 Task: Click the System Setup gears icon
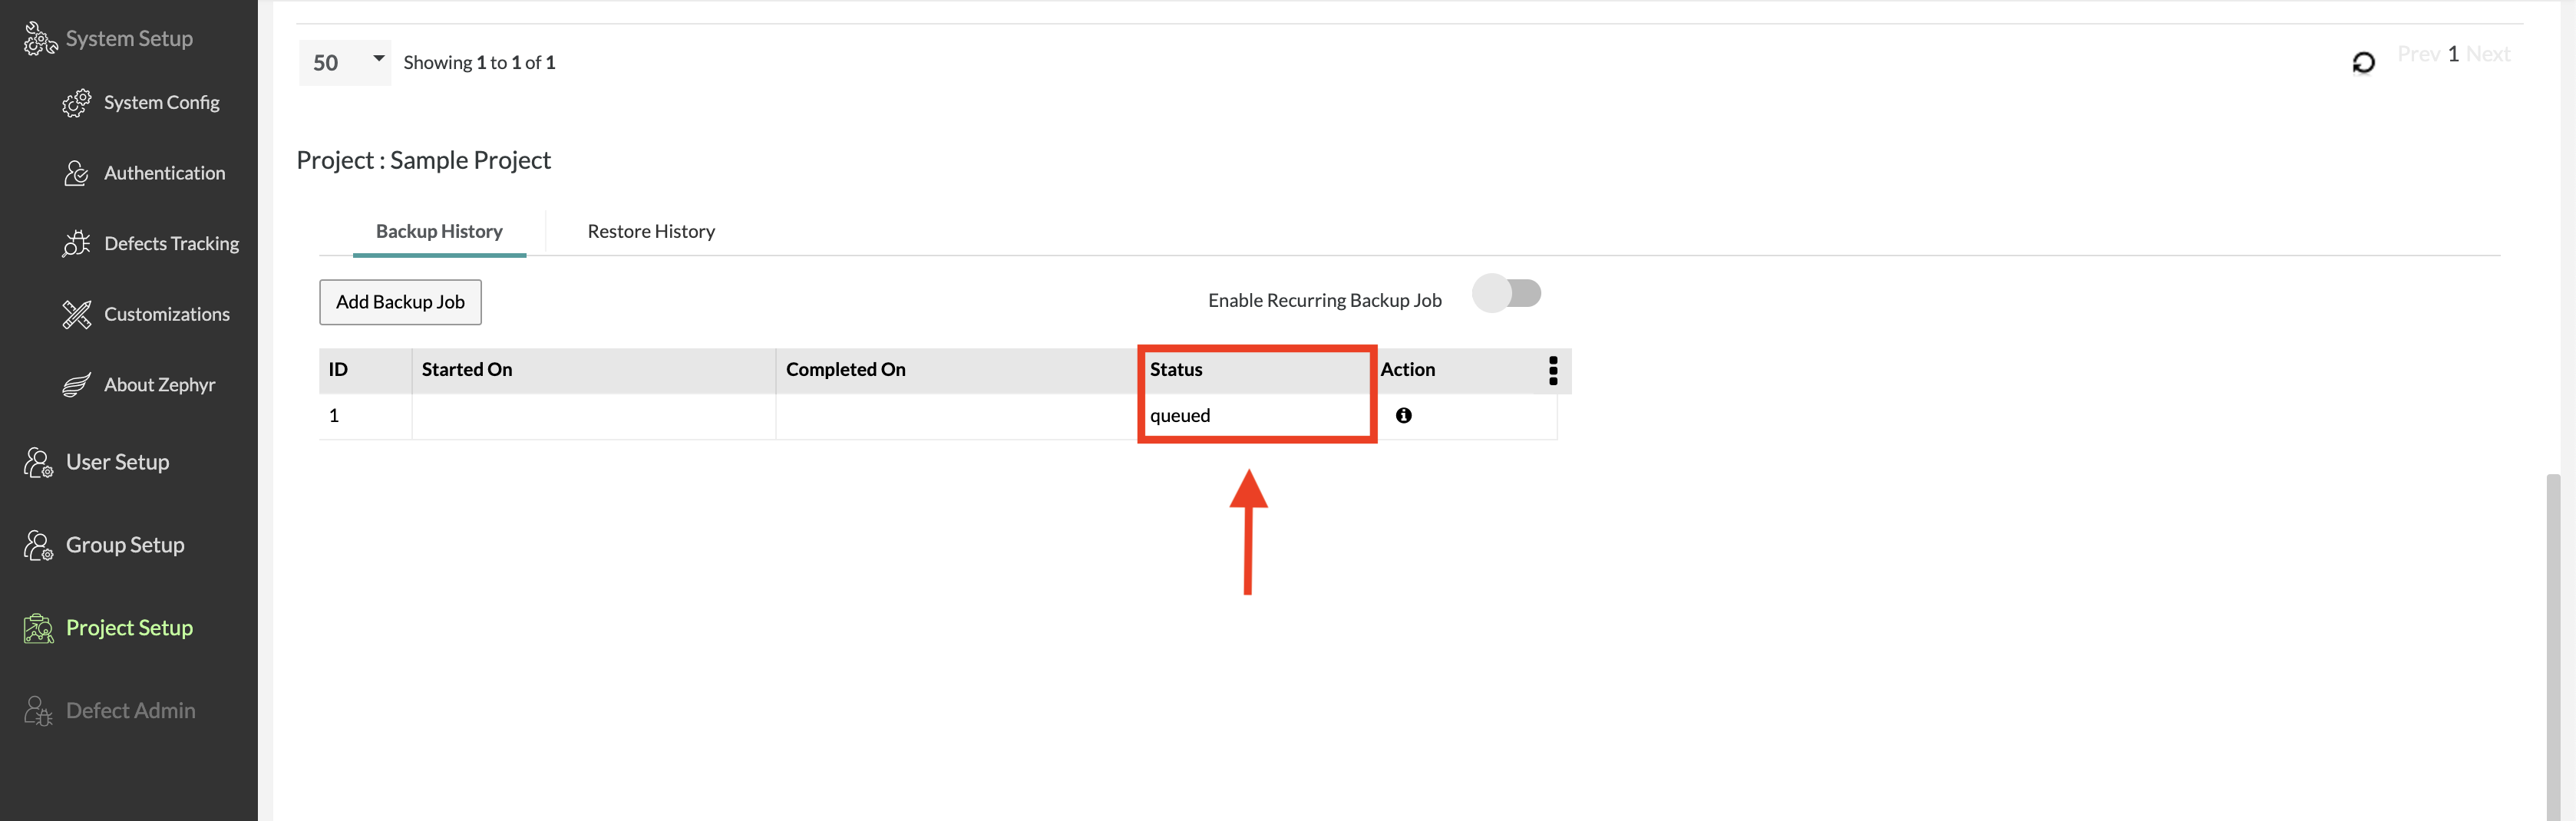click(x=40, y=39)
